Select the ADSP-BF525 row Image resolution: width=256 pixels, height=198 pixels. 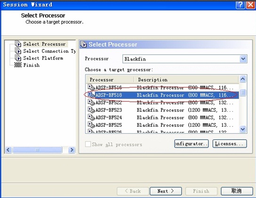pos(162,125)
